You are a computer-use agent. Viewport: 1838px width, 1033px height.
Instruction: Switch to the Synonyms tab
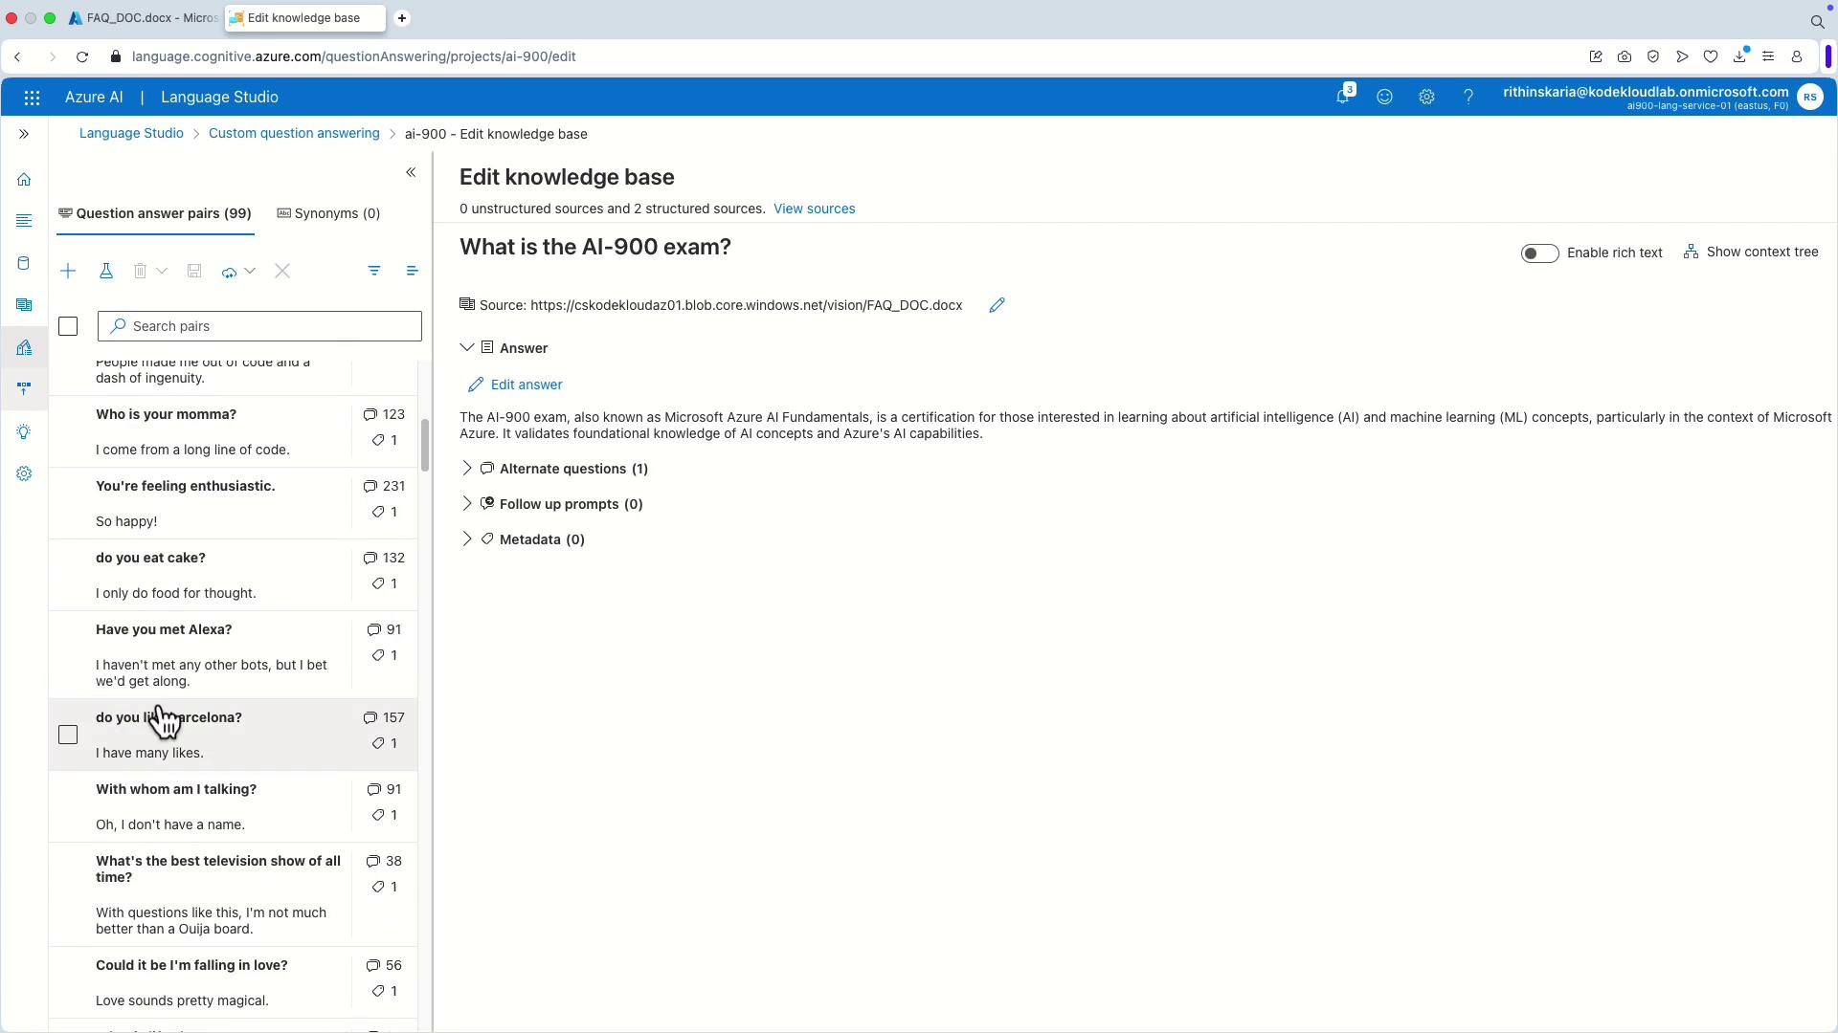pyautogui.click(x=328, y=213)
